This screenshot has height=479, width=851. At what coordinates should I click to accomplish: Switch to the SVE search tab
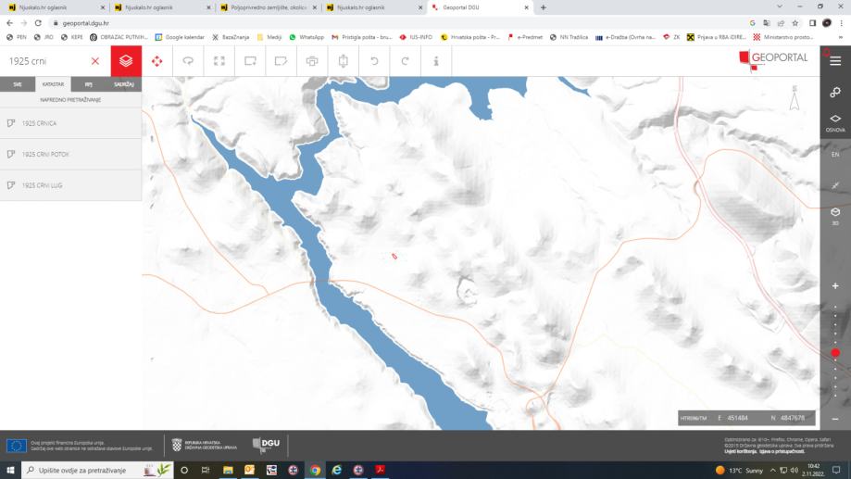18,84
